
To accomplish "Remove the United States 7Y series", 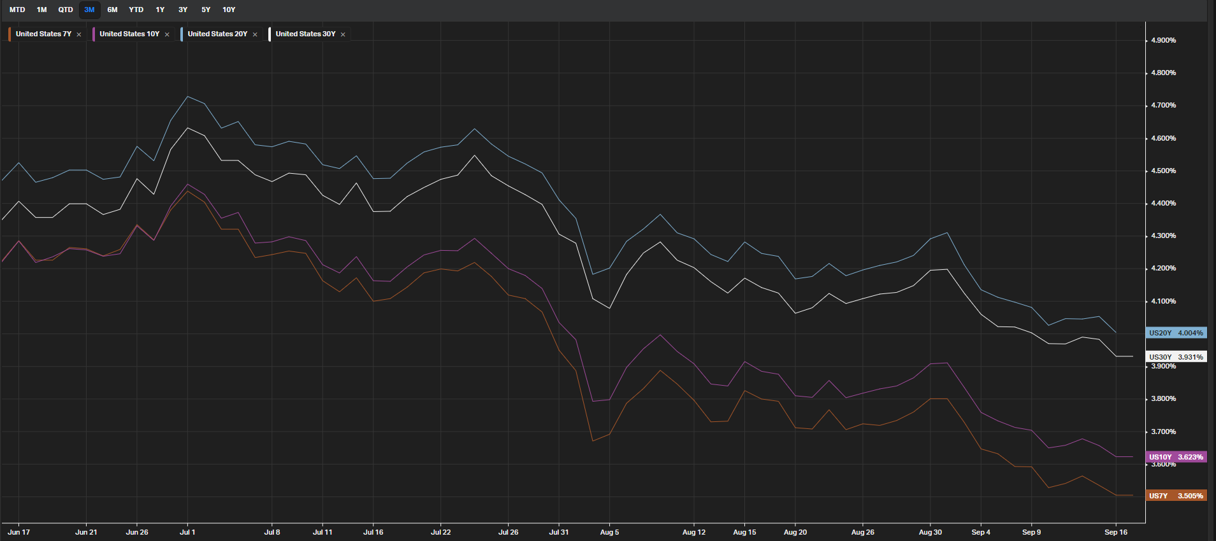I will coord(79,34).
